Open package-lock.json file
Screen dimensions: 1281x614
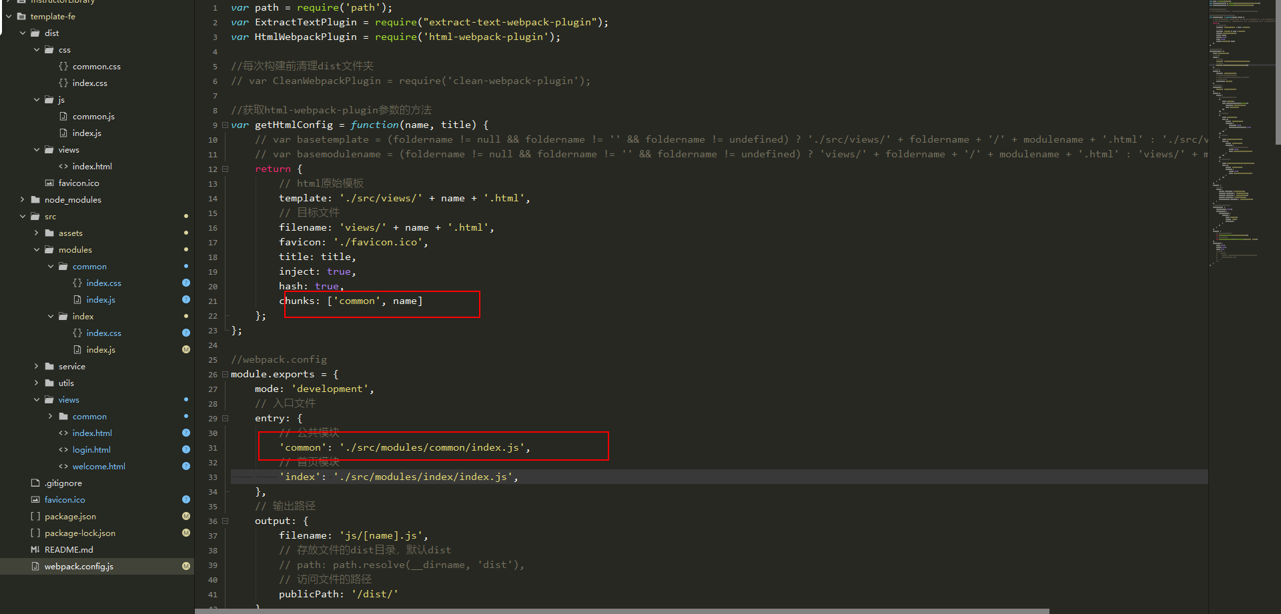pyautogui.click(x=80, y=533)
